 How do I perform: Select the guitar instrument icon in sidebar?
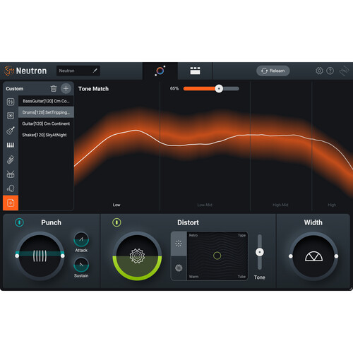tap(11, 131)
